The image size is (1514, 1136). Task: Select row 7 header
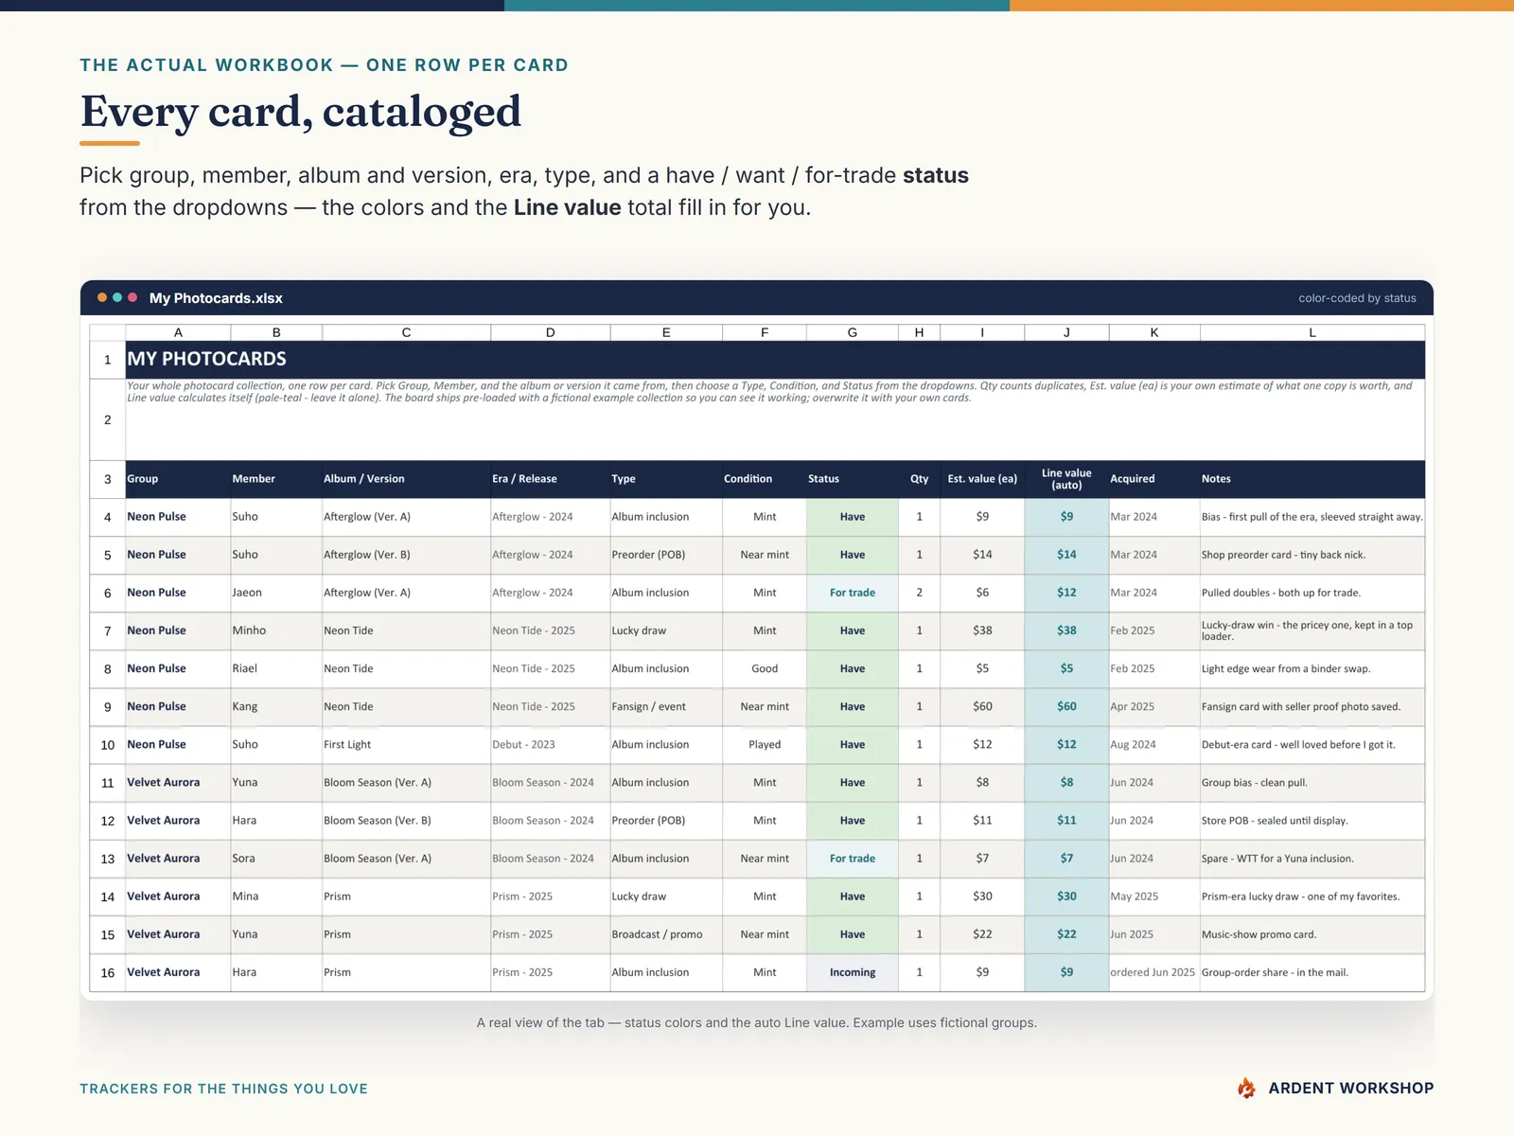click(108, 630)
